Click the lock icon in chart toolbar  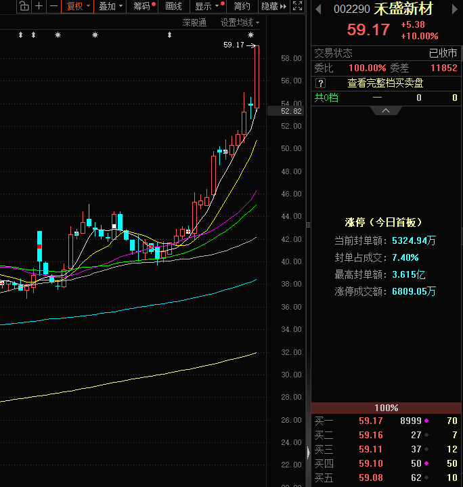coord(24,7)
